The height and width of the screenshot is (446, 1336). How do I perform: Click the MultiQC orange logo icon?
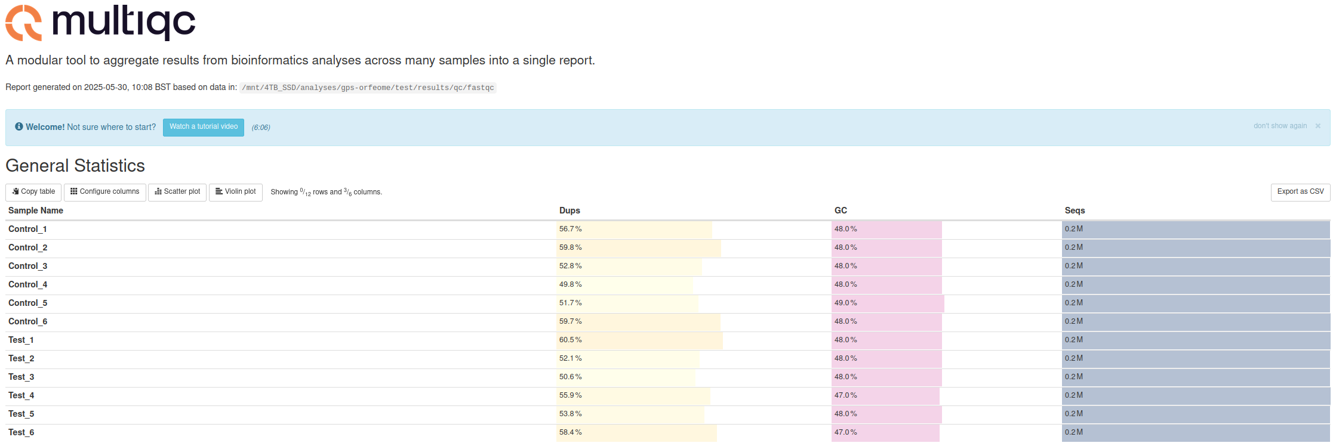[x=24, y=23]
